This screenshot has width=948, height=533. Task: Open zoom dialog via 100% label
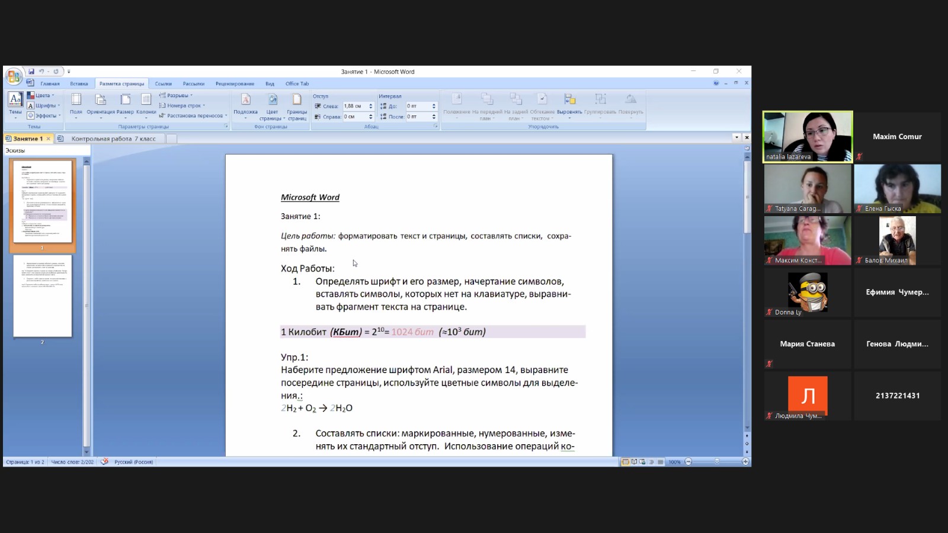click(674, 462)
